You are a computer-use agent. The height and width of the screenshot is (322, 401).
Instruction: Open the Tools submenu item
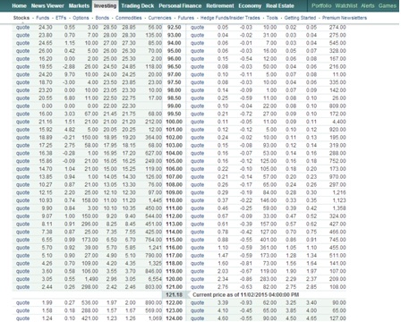tap(272, 18)
